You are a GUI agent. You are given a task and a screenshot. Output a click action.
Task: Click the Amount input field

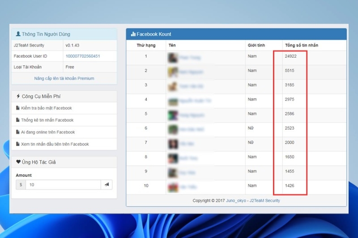click(63, 185)
